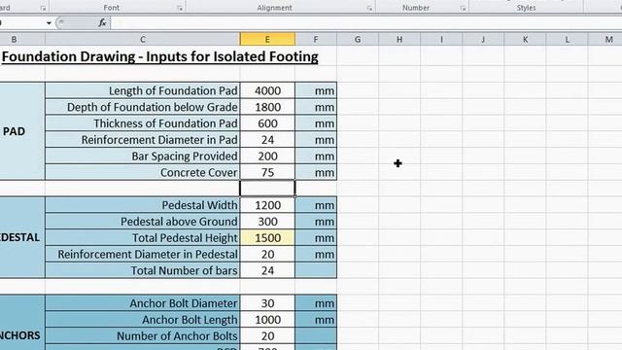Click the Foundation Drawing title cell

pos(159,56)
